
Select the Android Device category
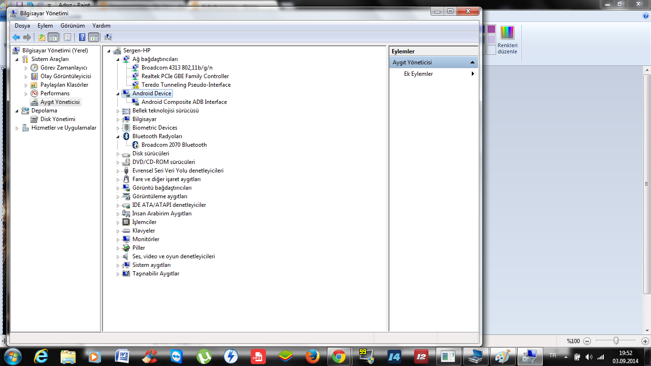(x=152, y=93)
